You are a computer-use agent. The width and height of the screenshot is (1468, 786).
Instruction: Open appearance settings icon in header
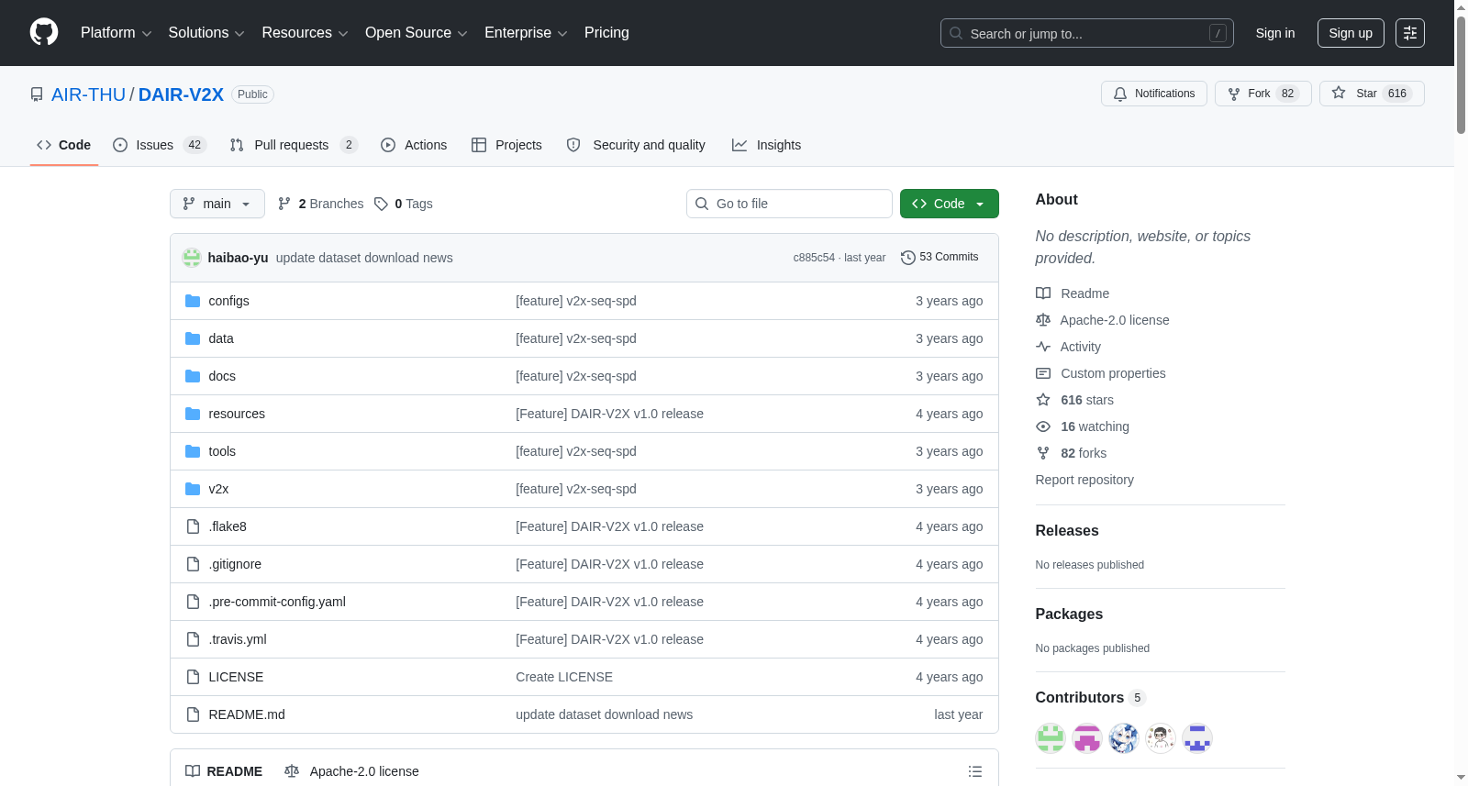click(x=1410, y=33)
